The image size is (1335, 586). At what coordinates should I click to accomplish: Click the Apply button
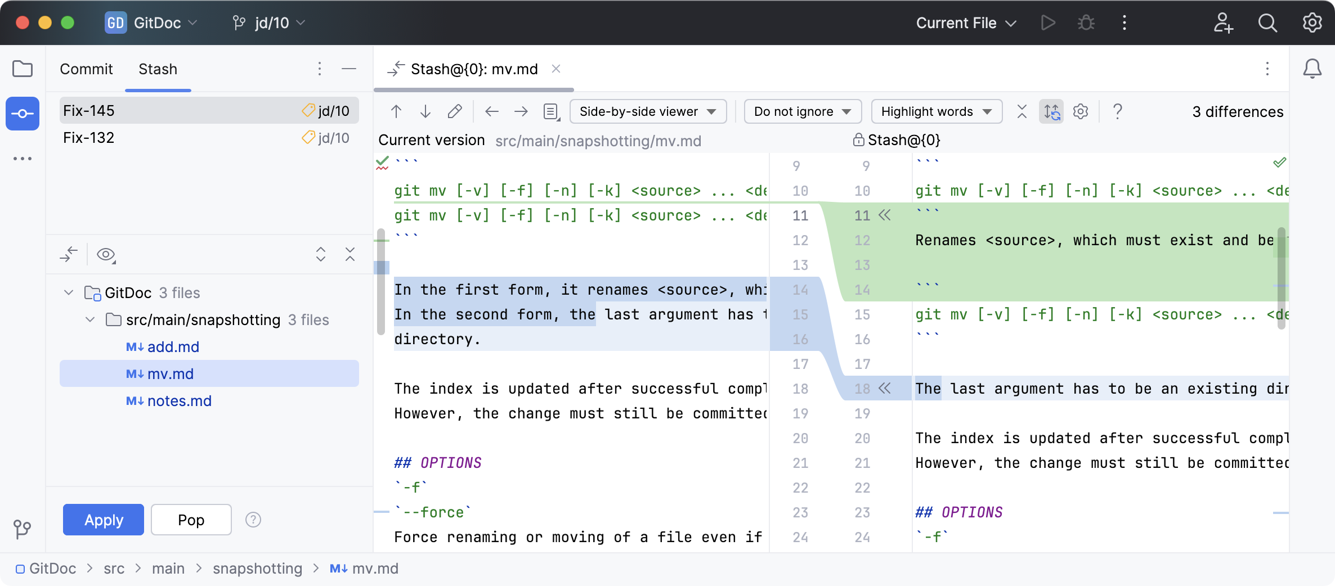tap(104, 520)
